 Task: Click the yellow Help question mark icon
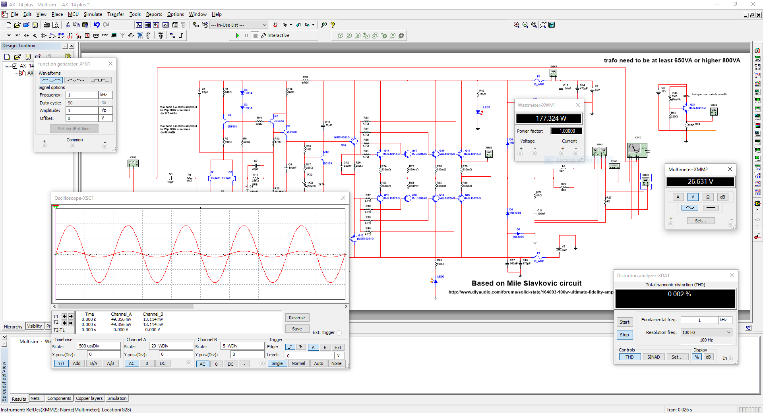point(333,25)
